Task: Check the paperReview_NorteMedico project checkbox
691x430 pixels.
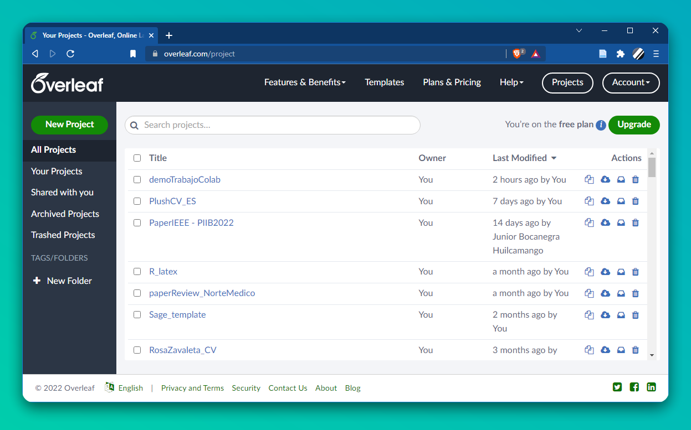Action: [x=137, y=293]
